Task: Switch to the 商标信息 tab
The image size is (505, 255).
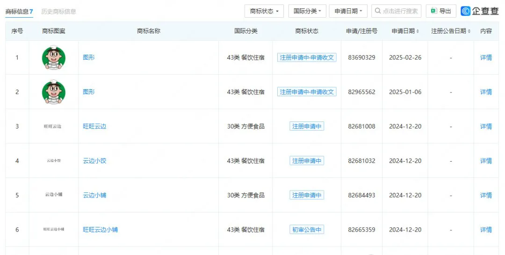Action: (x=19, y=12)
